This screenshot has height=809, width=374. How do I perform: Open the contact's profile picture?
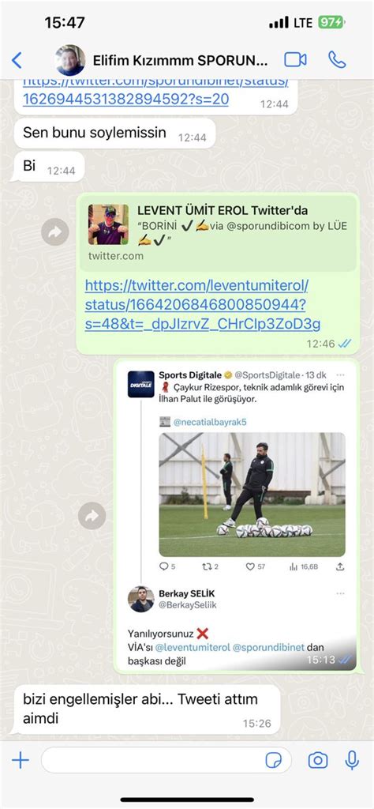[x=70, y=60]
